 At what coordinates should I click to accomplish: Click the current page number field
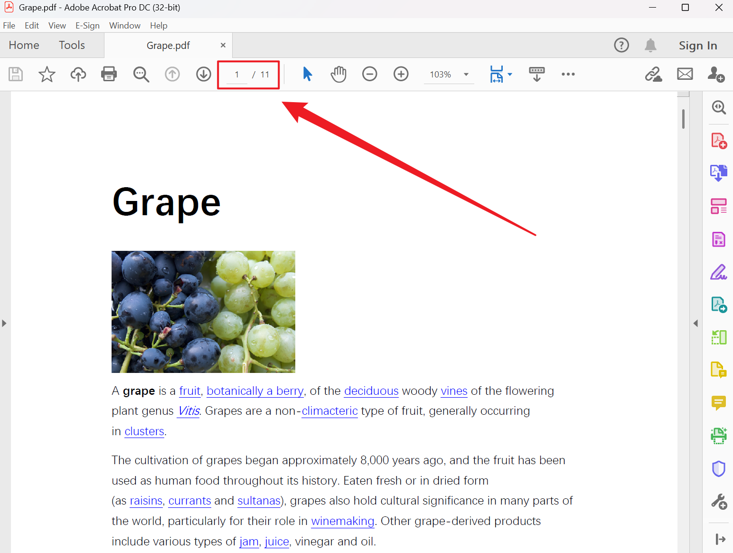[x=237, y=75]
